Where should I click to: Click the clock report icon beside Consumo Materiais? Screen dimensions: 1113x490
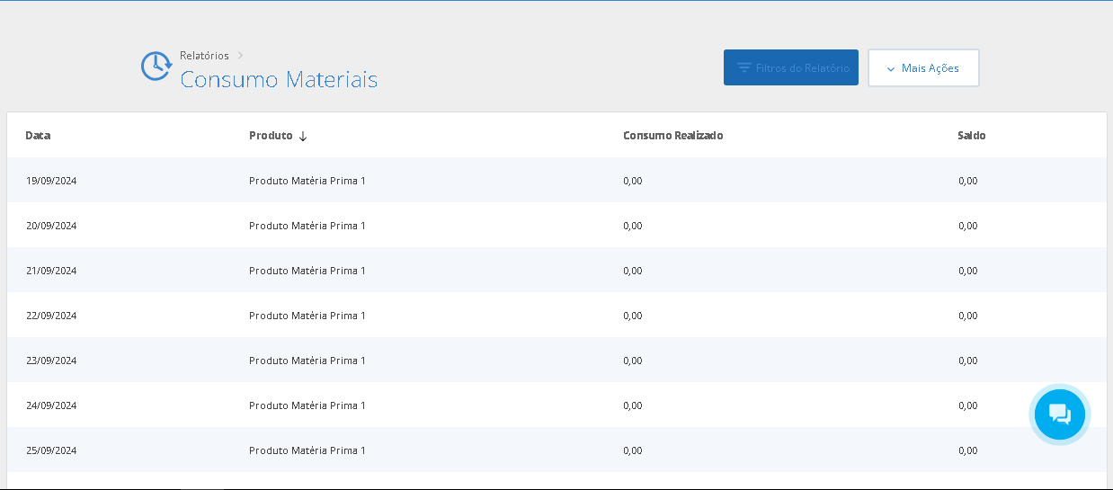click(156, 67)
